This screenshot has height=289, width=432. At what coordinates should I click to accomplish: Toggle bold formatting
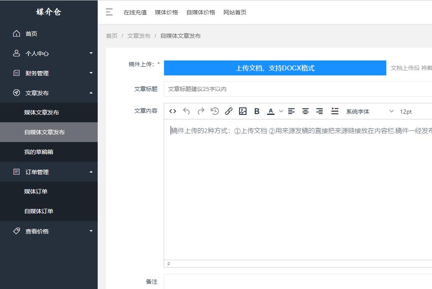click(x=257, y=111)
